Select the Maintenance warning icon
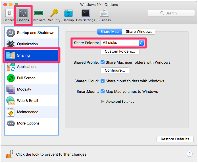 [x=11, y=112]
